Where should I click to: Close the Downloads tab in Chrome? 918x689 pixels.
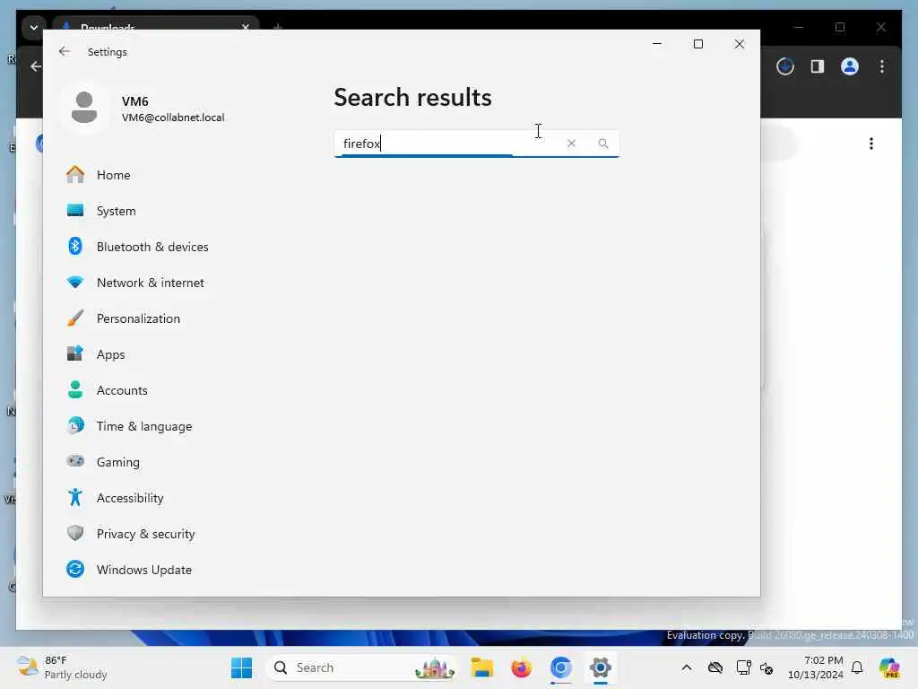(x=246, y=27)
